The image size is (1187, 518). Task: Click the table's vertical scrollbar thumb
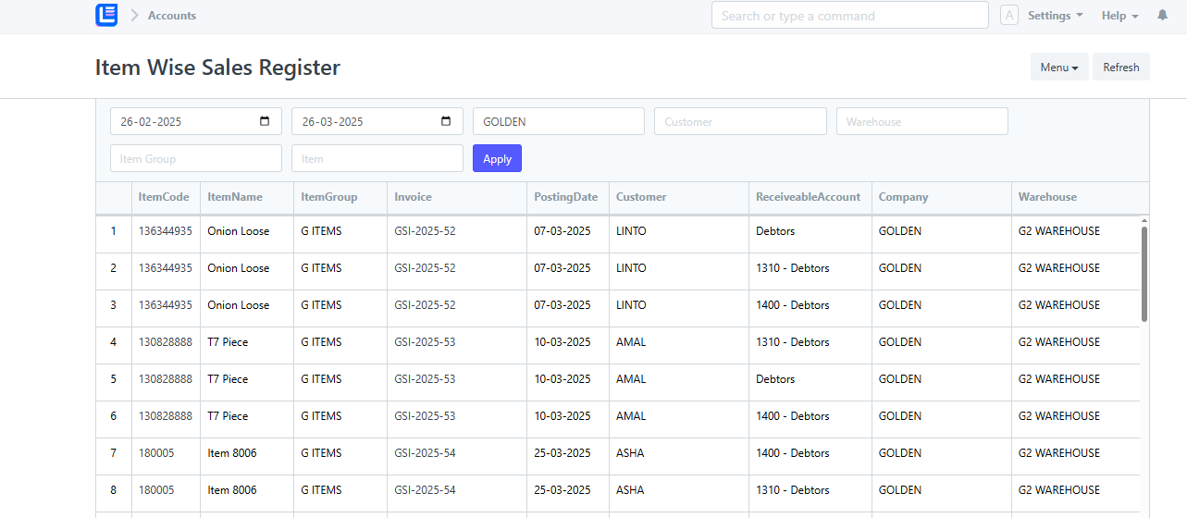(x=1144, y=274)
